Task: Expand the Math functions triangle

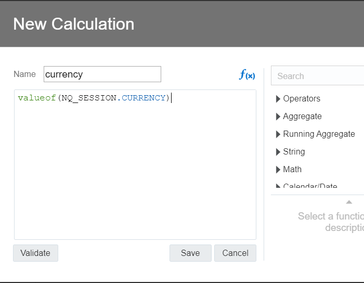Action: 278,170
